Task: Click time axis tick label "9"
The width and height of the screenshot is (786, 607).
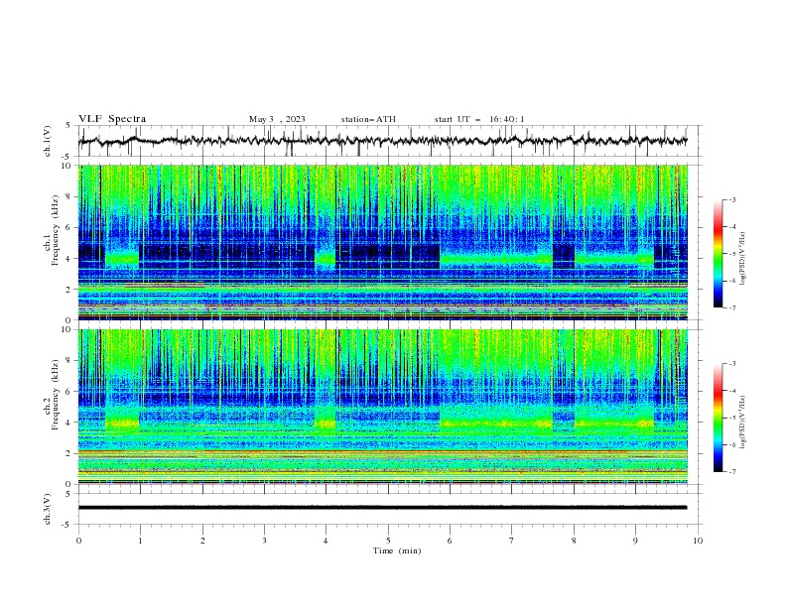Action: [x=635, y=541]
